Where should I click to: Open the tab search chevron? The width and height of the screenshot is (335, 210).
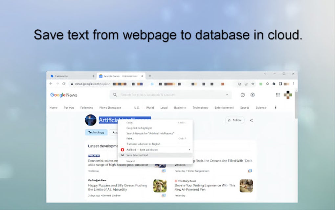[265, 74]
